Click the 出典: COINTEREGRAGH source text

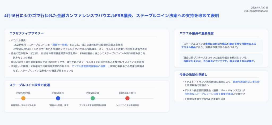[256, 11]
